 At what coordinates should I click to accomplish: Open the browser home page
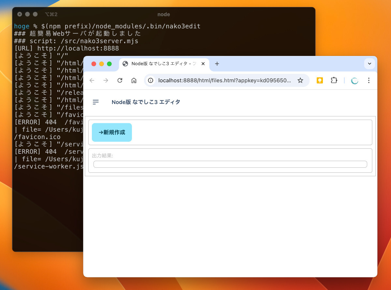134,80
